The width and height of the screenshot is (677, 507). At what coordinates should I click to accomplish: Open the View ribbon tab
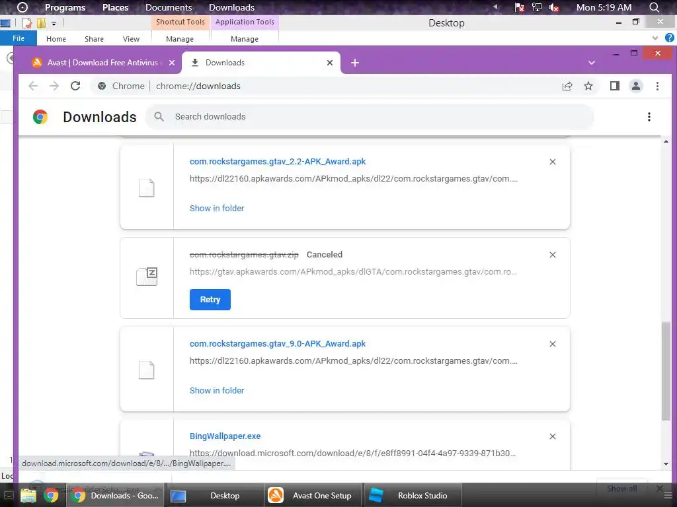132,39
